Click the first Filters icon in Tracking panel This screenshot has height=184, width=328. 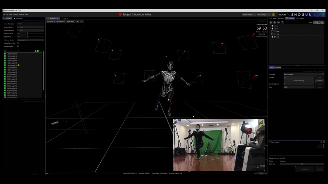pyautogui.click(x=315, y=22)
